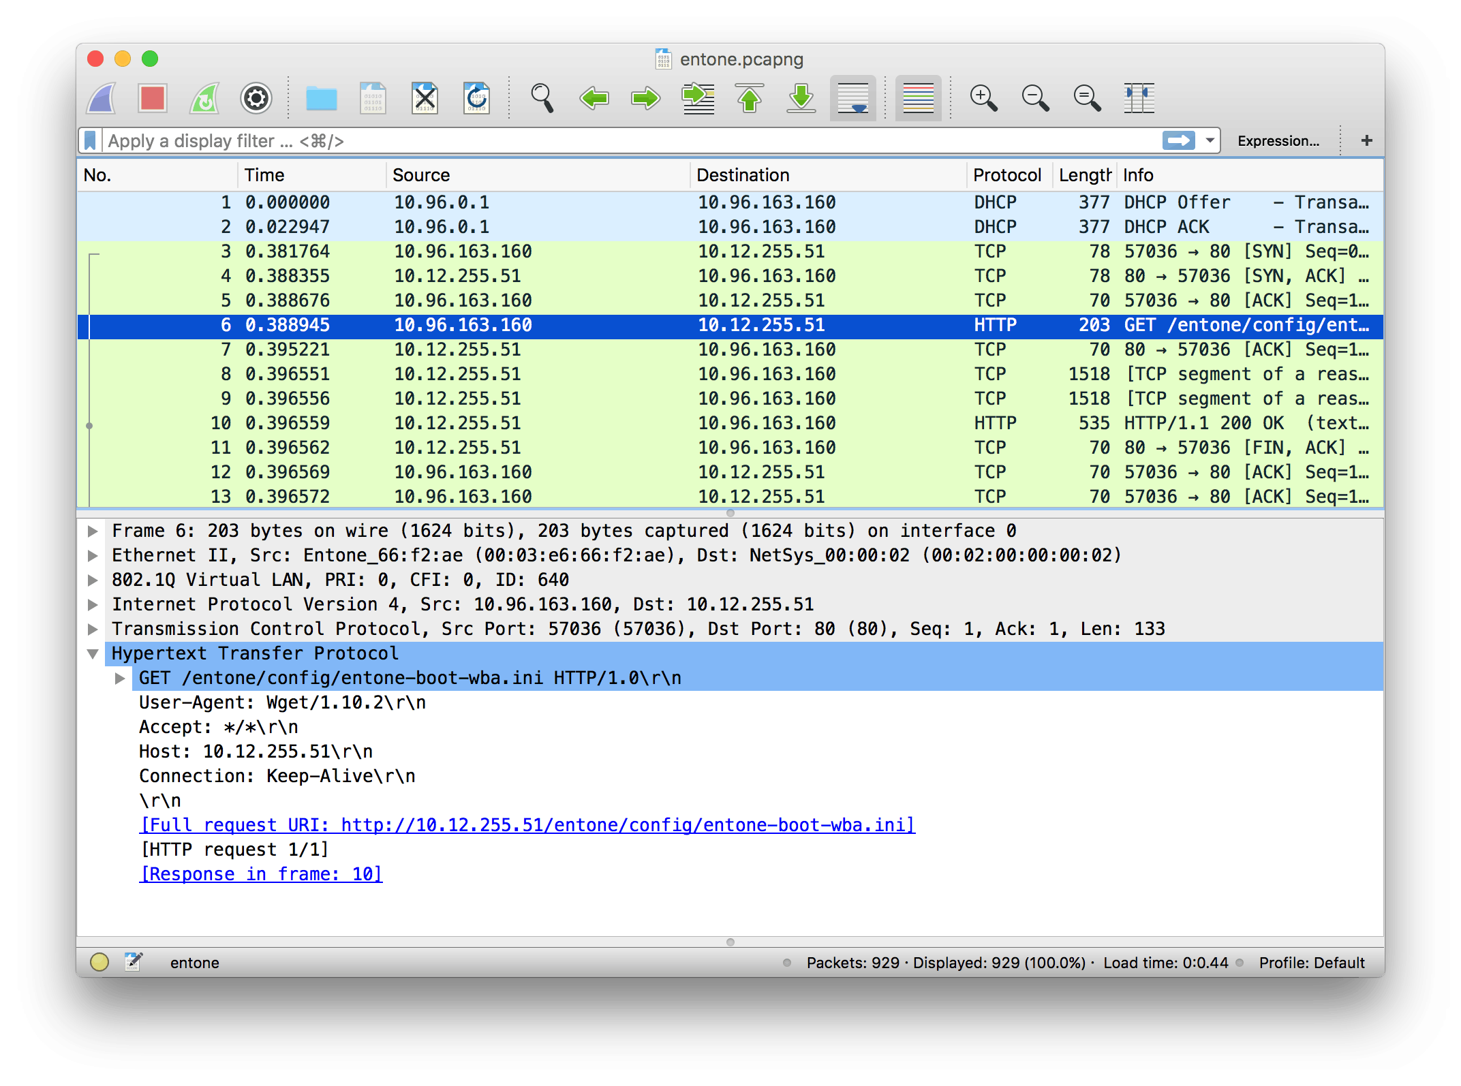
Task: Zoom out the packet list text
Action: pyautogui.click(x=1035, y=98)
